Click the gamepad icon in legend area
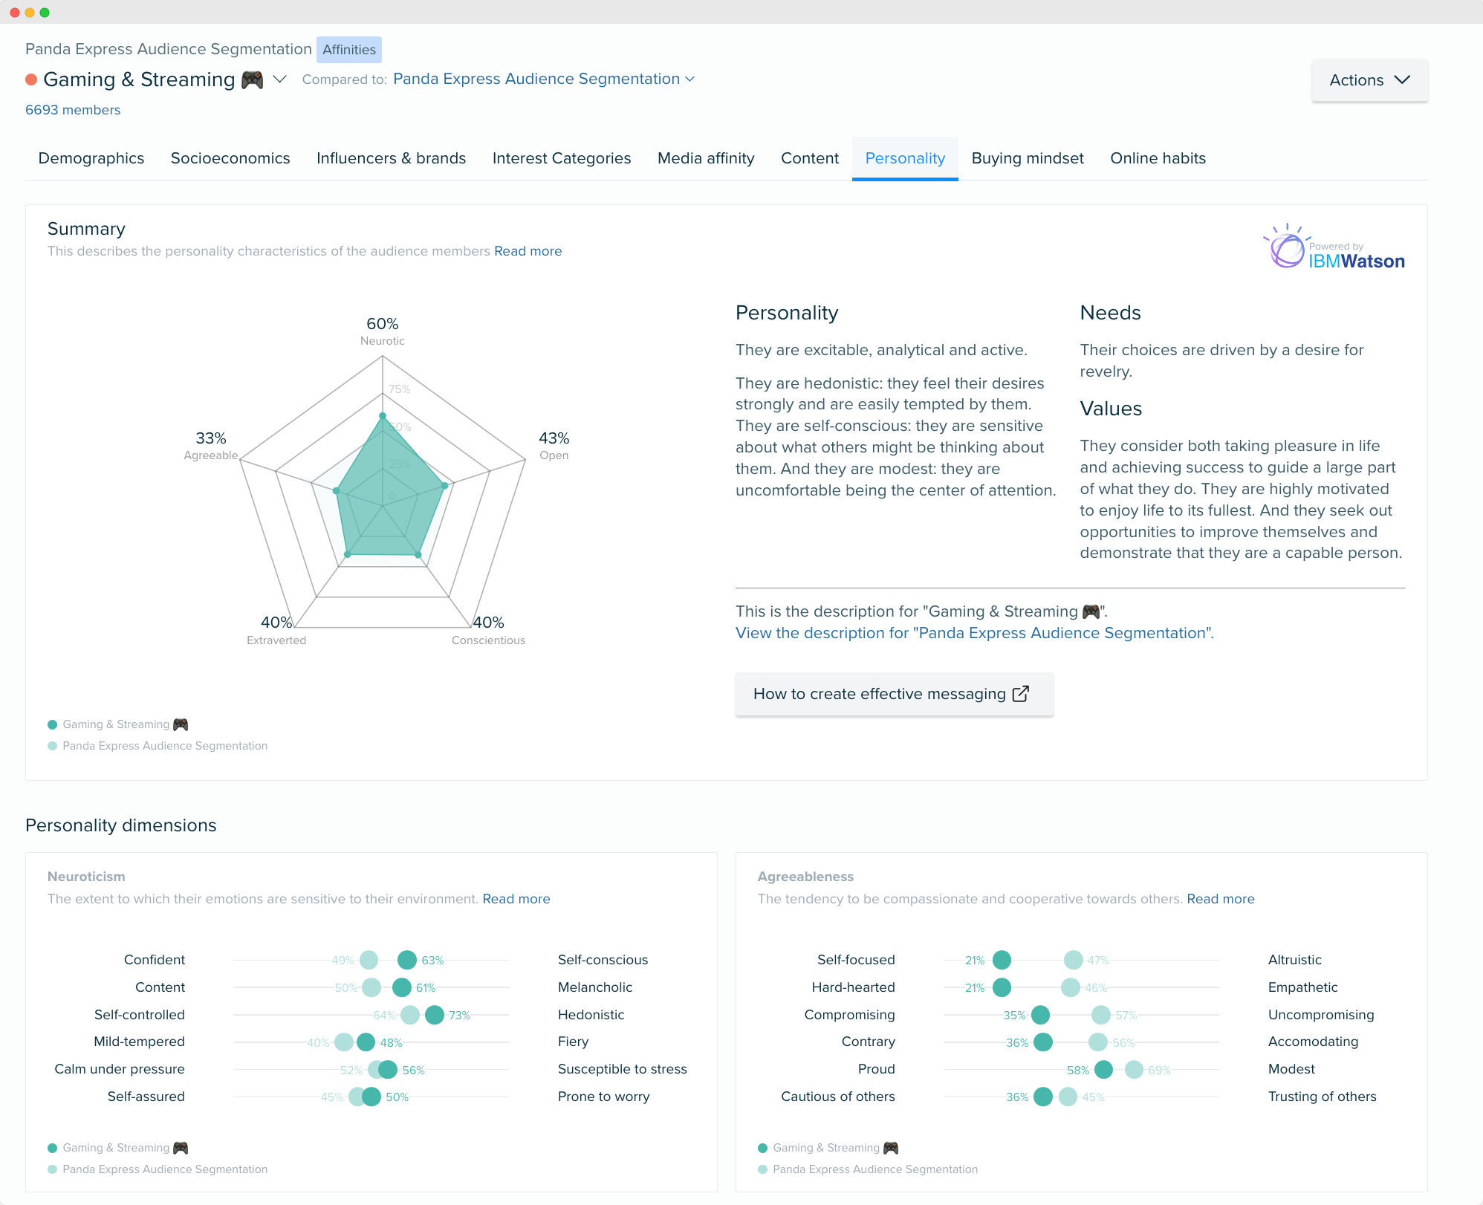Screen dimensions: 1483x1205 [x=184, y=723]
